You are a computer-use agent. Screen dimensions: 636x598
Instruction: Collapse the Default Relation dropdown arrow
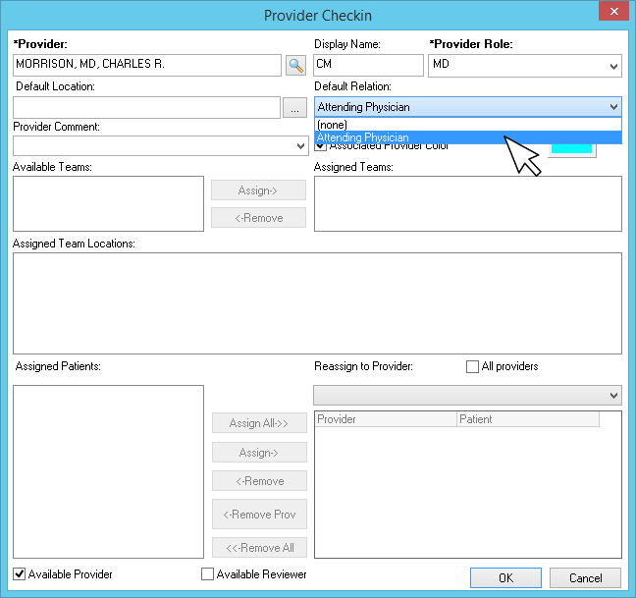pyautogui.click(x=613, y=106)
